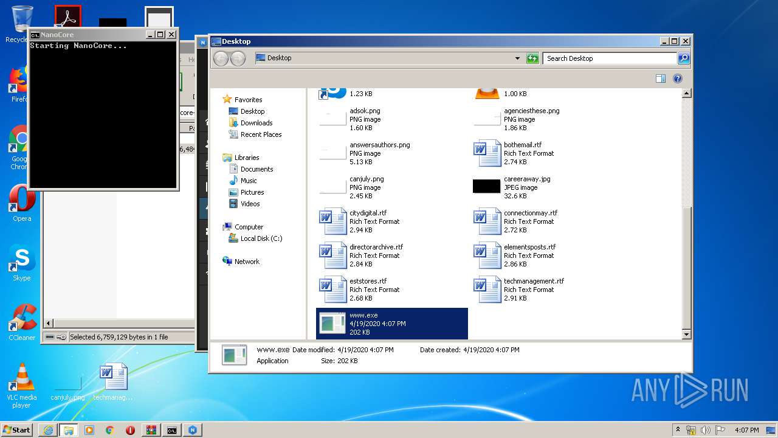
Task: Click the search magnifier icon
Action: coord(684,58)
